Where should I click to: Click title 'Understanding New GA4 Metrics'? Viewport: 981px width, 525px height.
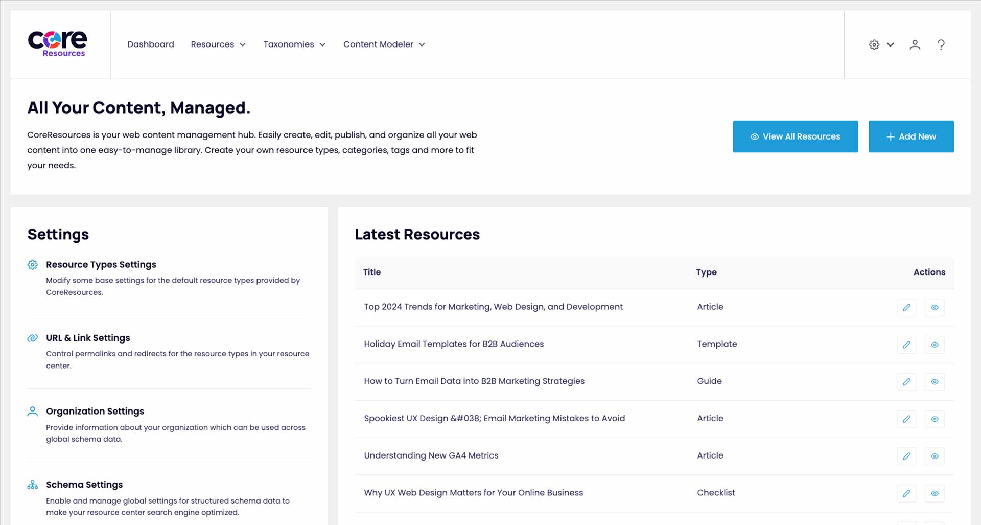point(431,455)
